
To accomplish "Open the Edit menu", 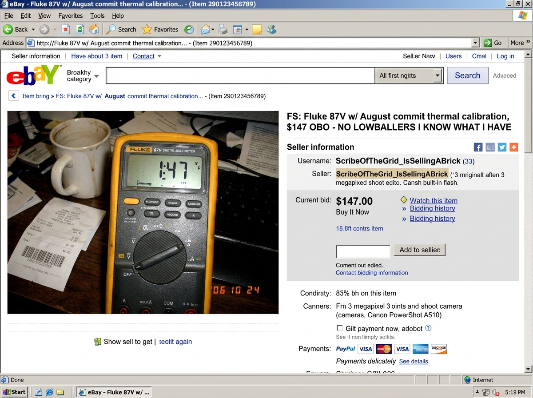I will click(26, 16).
